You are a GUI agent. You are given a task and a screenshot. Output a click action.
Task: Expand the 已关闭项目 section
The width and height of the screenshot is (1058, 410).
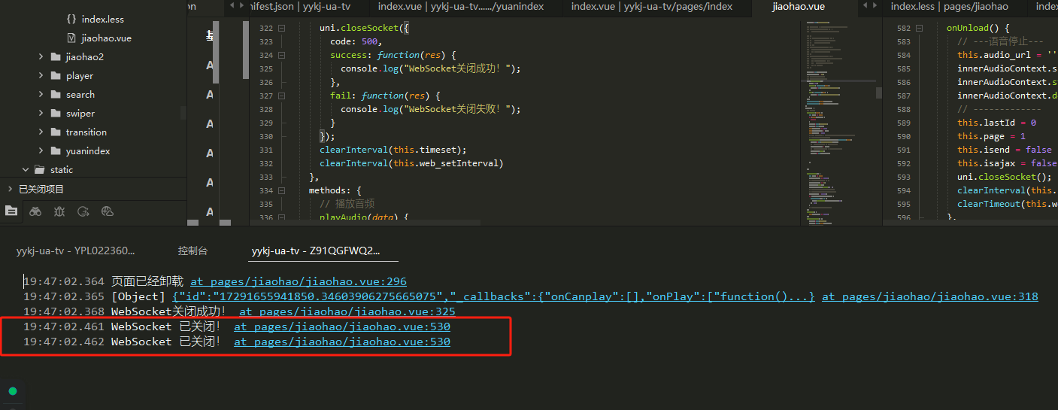[x=10, y=189]
